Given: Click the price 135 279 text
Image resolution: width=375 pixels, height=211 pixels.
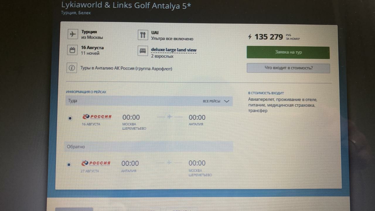Looking at the screenshot, I should point(269,37).
